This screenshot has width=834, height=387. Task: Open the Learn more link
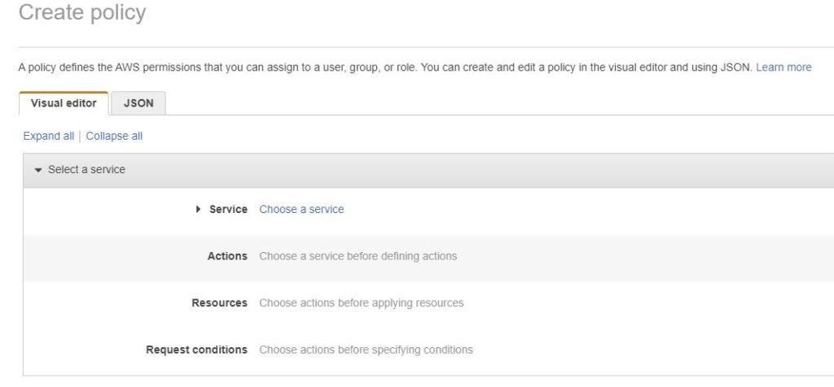click(783, 67)
